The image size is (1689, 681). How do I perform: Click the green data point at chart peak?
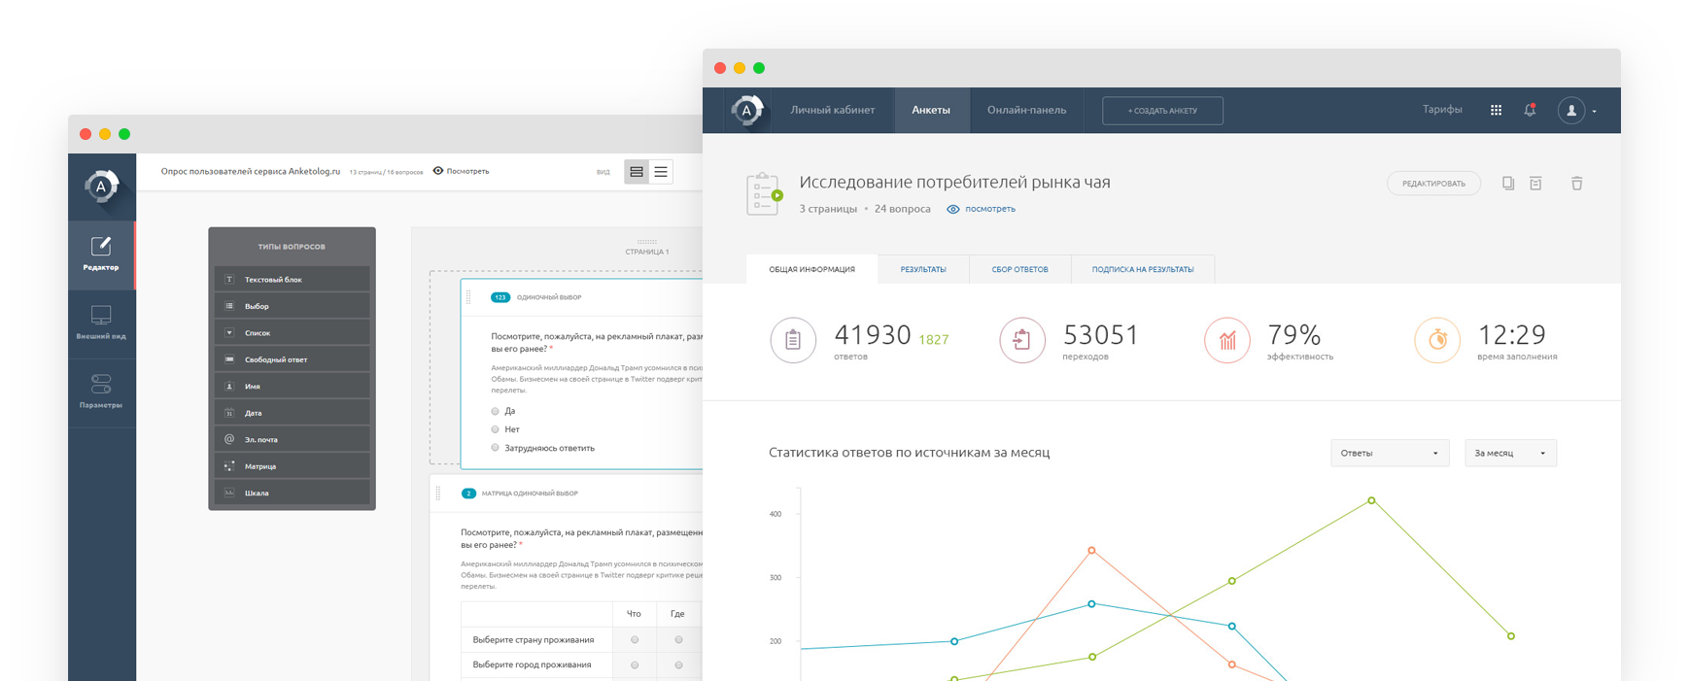click(x=1371, y=500)
